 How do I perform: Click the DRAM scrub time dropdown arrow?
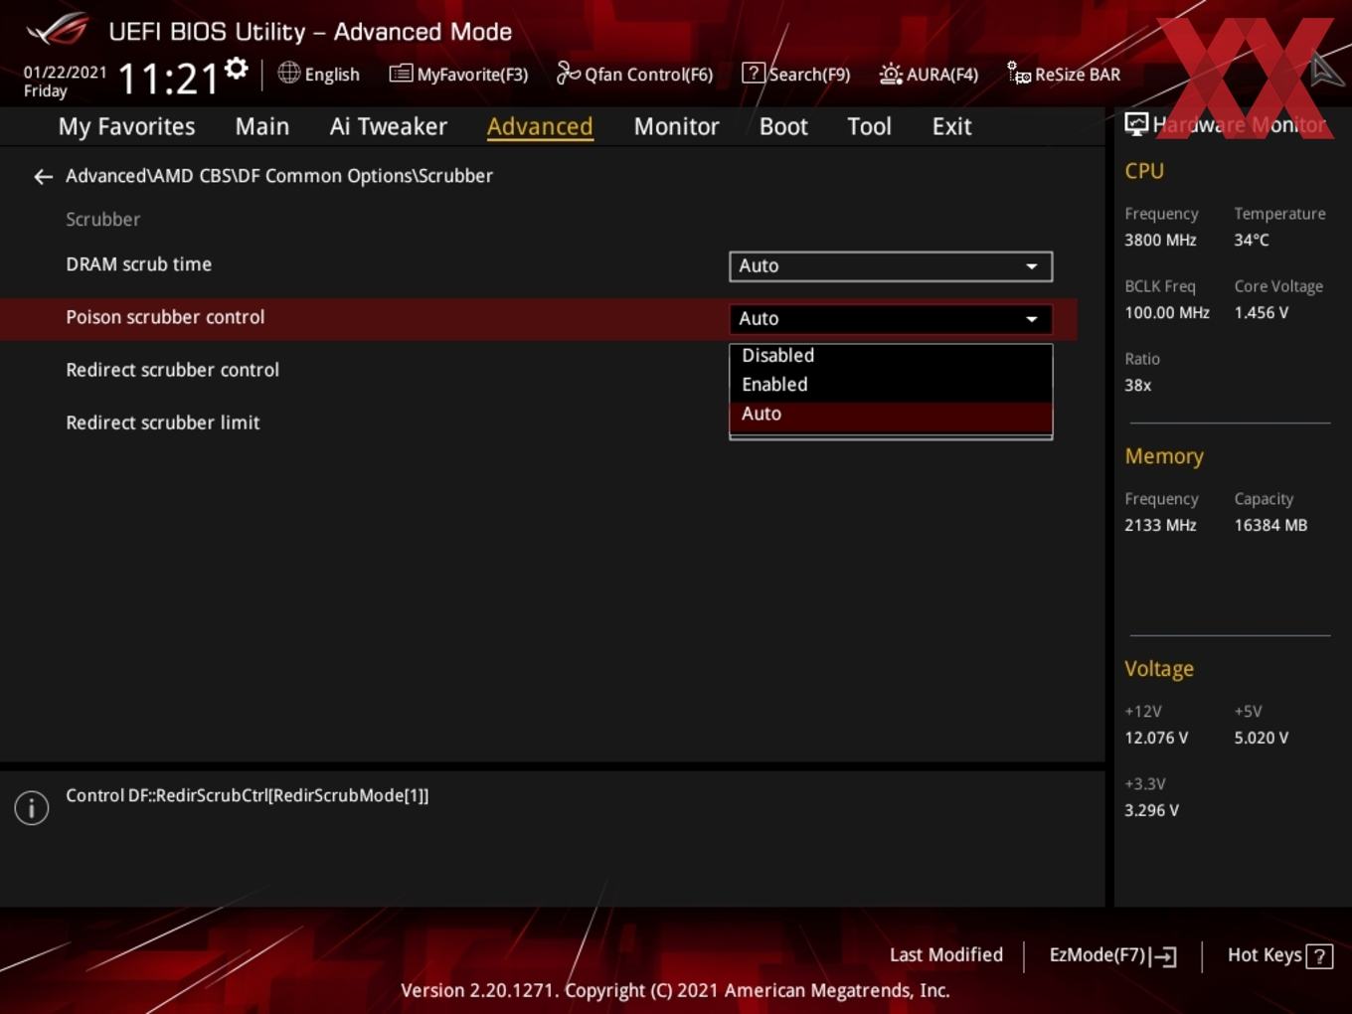[1032, 266]
